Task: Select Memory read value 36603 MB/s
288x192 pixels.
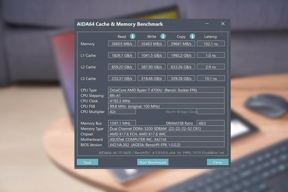Action: (x=122, y=44)
